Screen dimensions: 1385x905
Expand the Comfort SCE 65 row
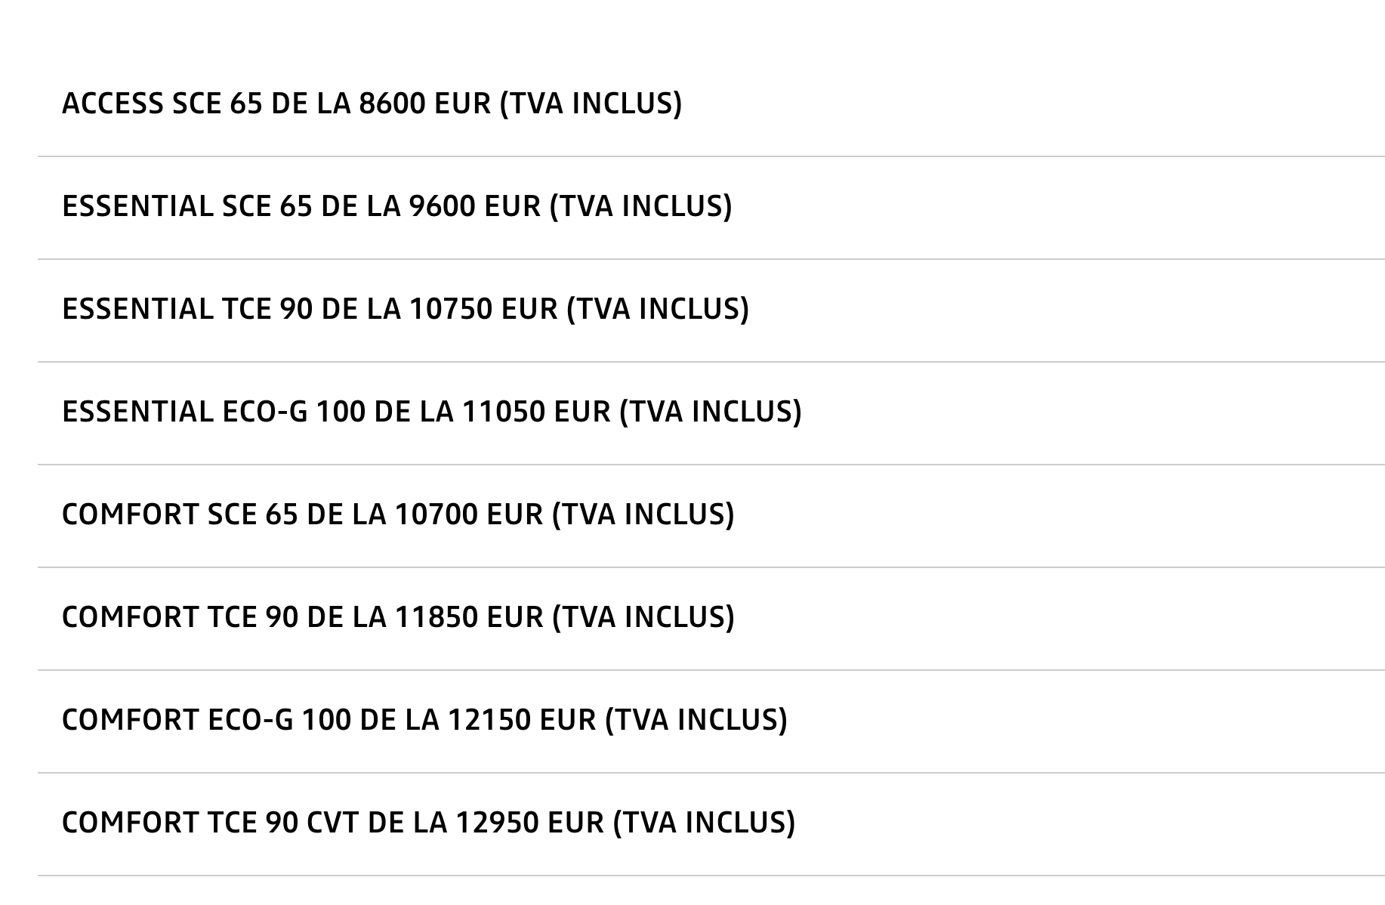[x=397, y=514]
